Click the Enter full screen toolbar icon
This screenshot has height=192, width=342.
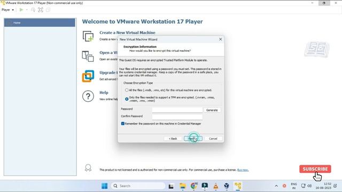(x=41, y=10)
